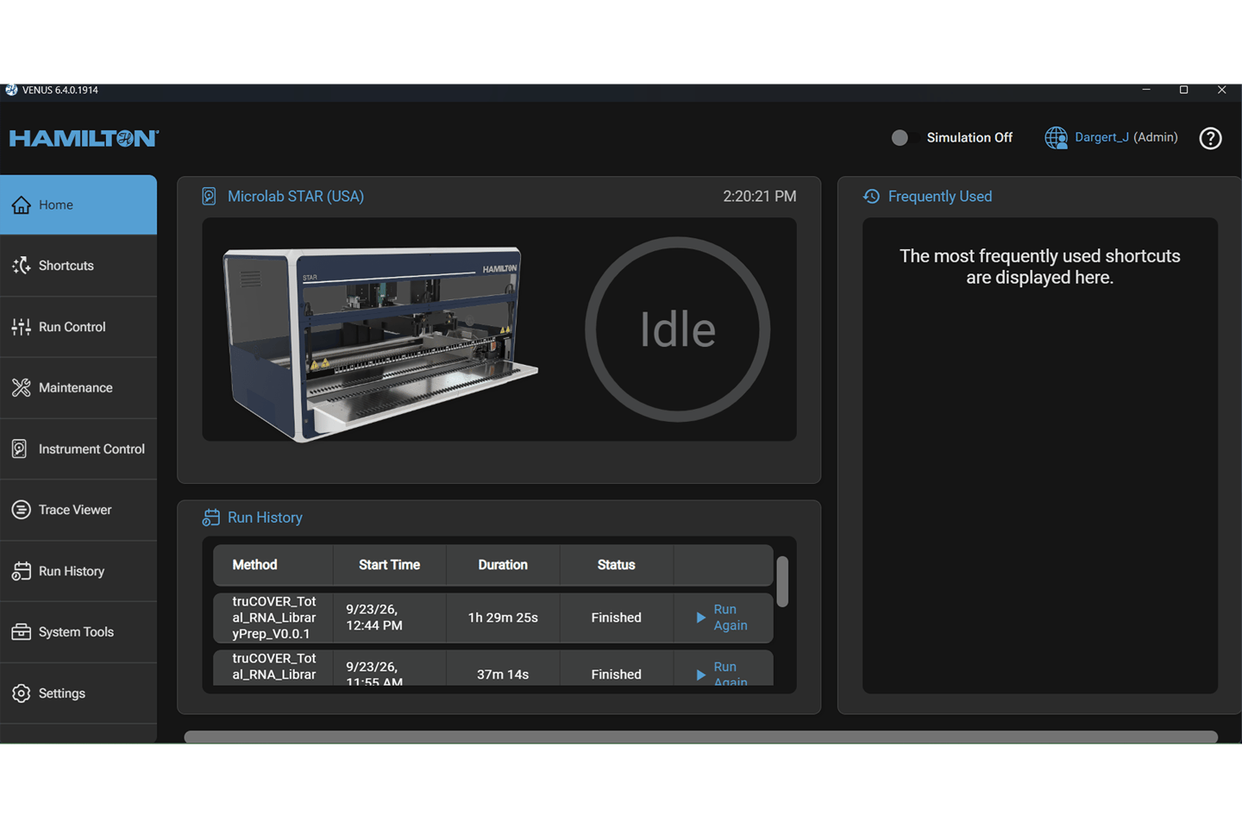The width and height of the screenshot is (1242, 828).
Task: Click start time 9/23/26, 12:44 PM
Action: [x=374, y=618]
